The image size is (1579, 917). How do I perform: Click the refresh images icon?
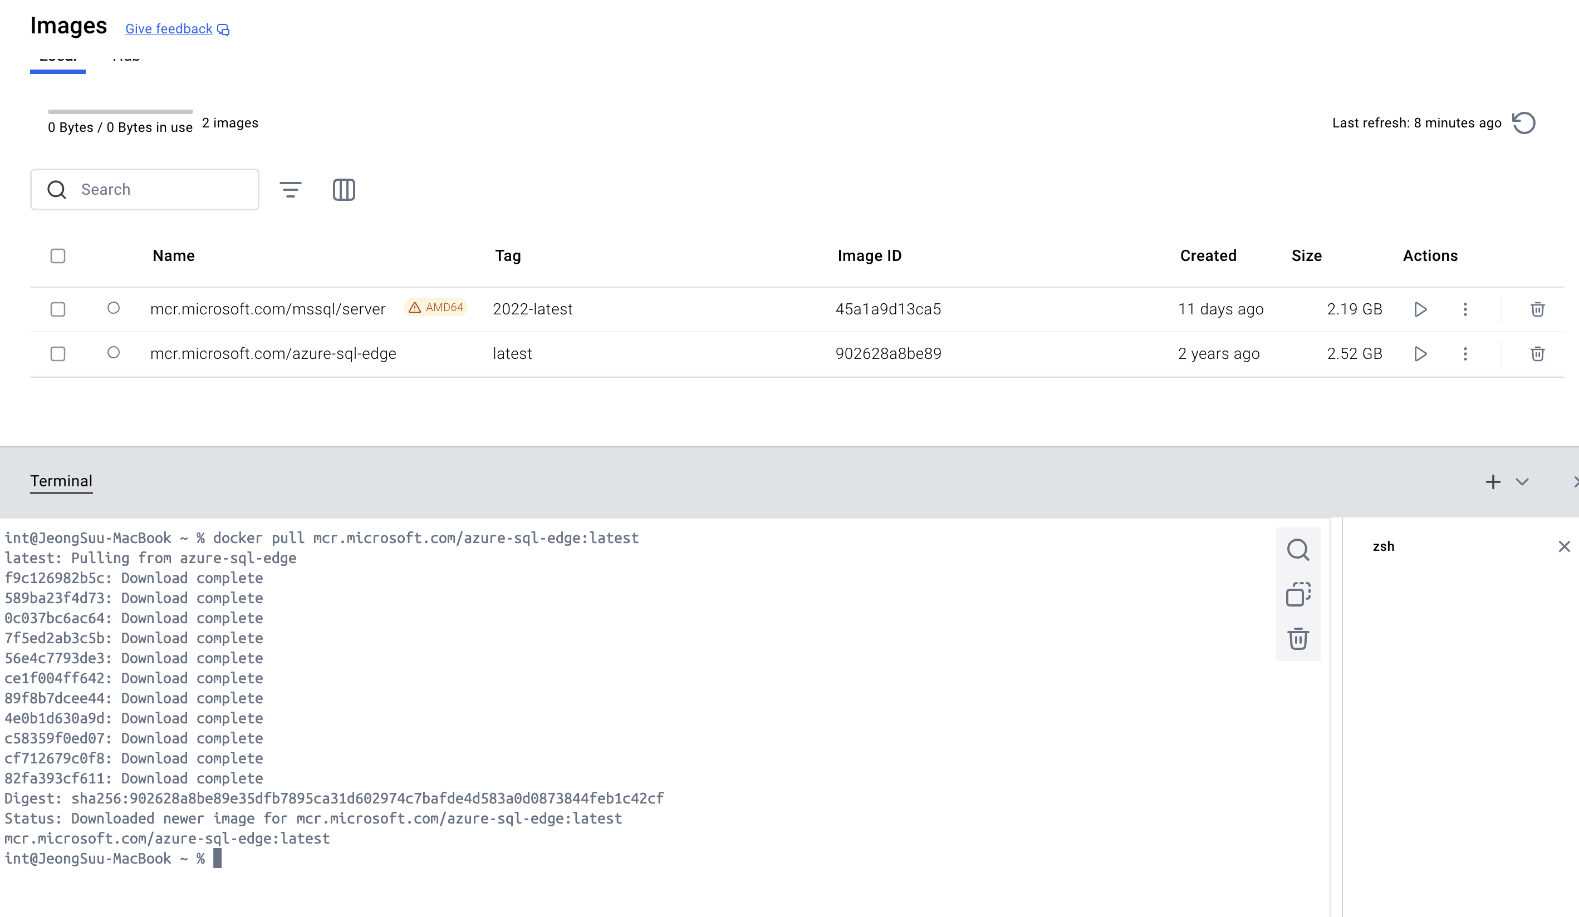coord(1523,123)
